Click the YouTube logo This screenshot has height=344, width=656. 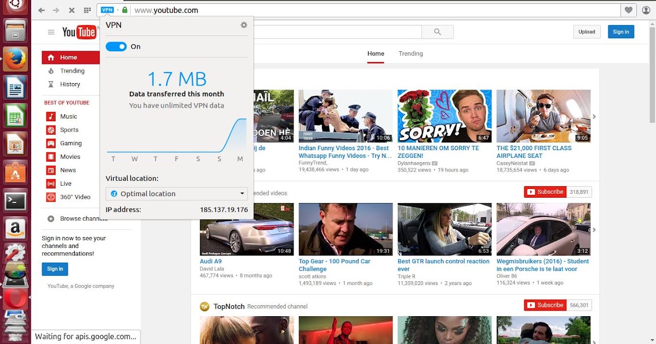pyautogui.click(x=79, y=32)
